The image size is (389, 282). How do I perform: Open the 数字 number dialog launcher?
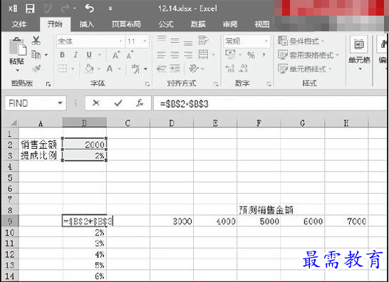tap(269, 84)
